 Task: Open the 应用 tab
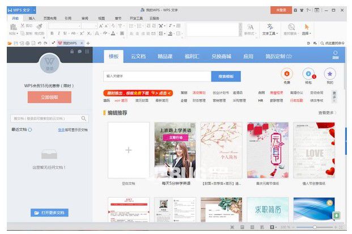248,56
